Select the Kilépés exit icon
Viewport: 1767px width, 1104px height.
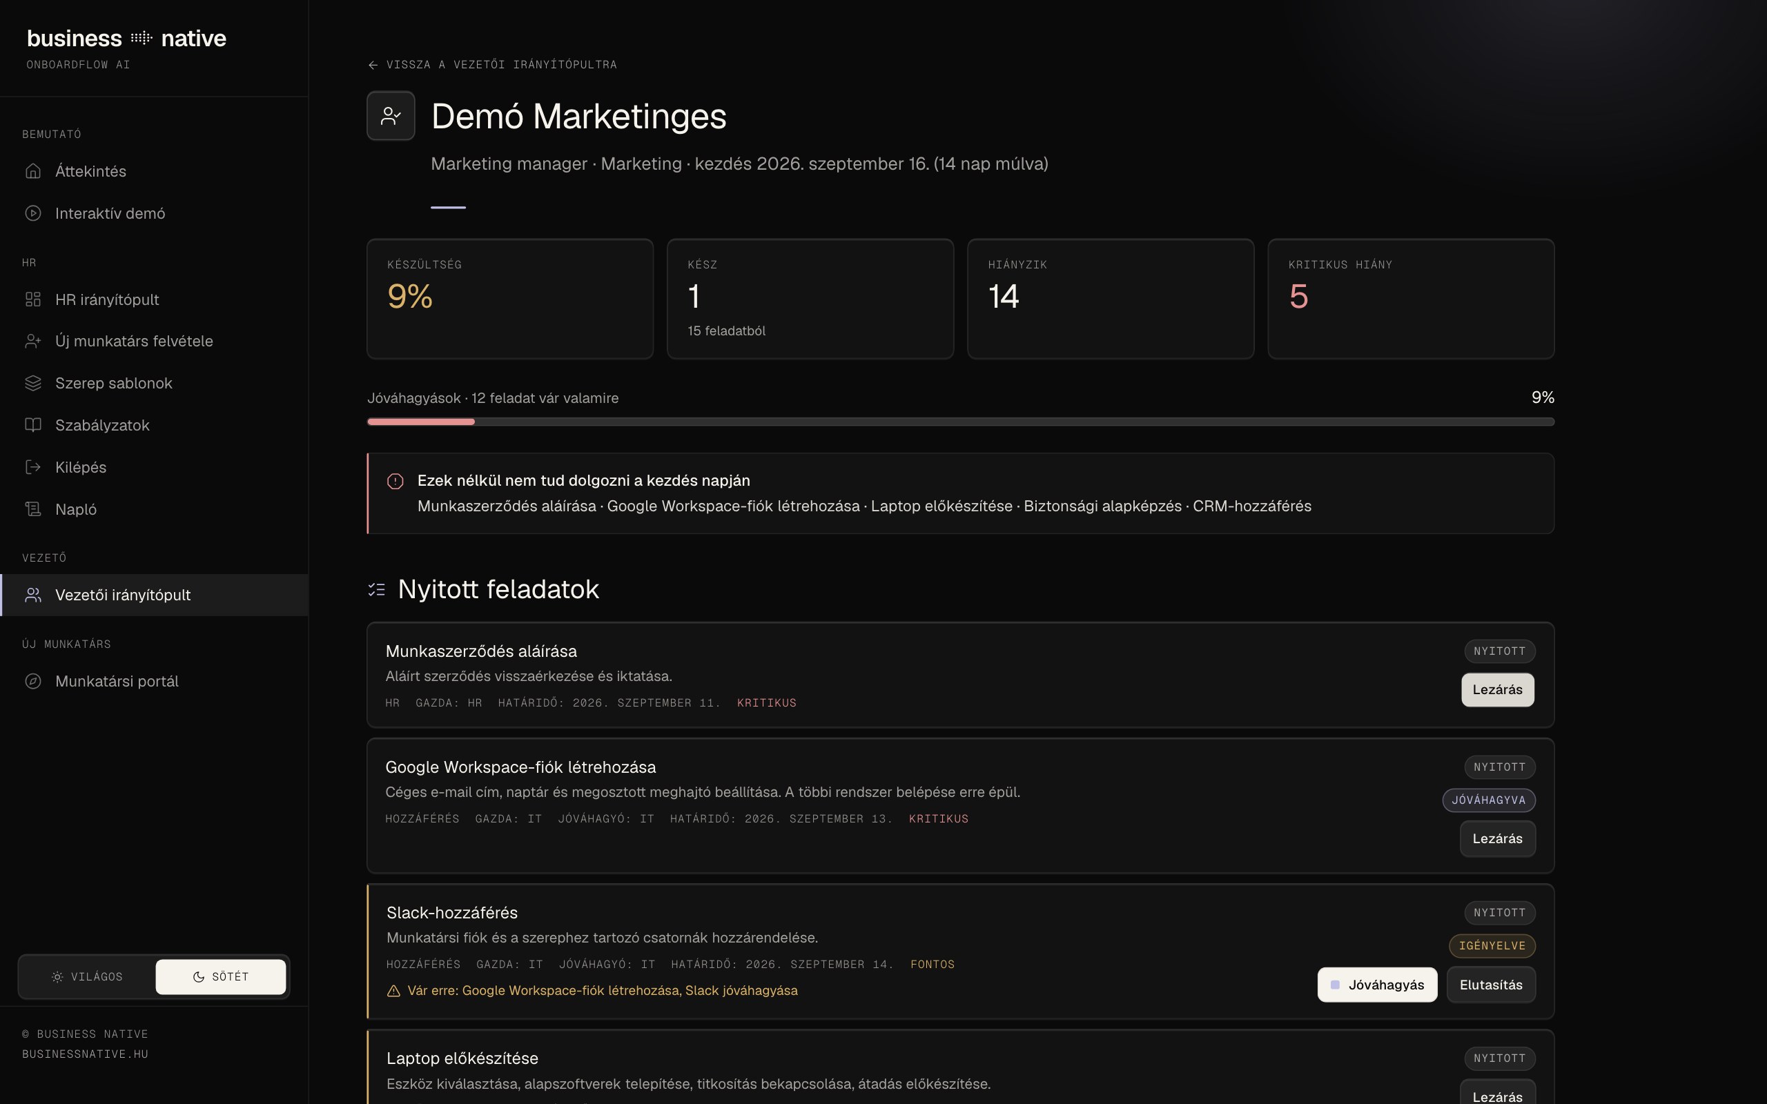coord(33,467)
